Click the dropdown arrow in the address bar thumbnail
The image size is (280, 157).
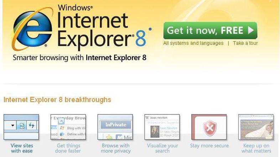(x=13, y=125)
